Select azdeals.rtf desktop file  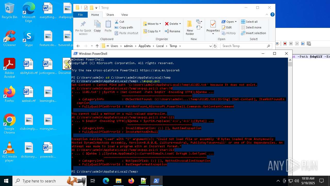pyautogui.click(x=28, y=95)
